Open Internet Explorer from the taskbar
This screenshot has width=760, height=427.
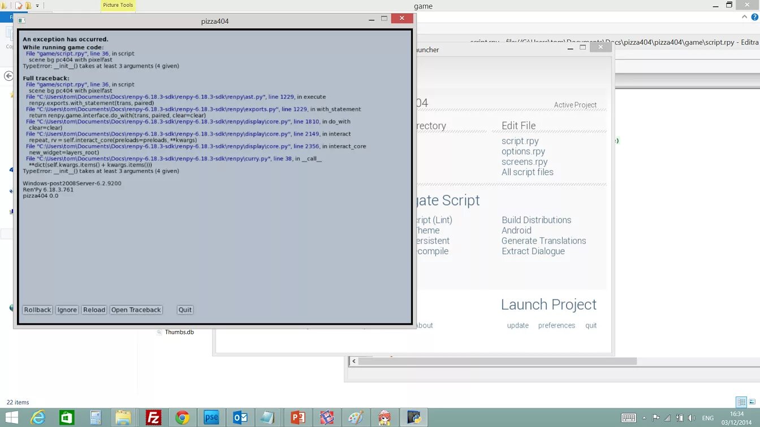click(x=38, y=417)
